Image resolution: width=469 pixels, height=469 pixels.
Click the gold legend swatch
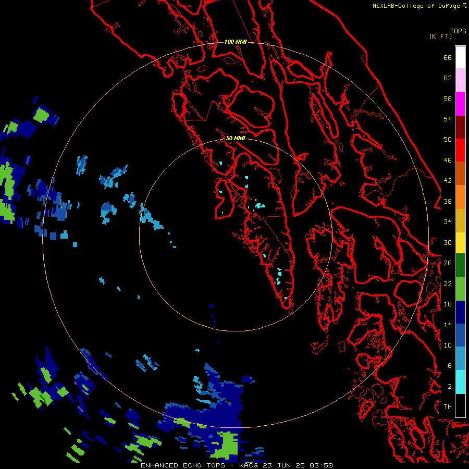(460, 220)
